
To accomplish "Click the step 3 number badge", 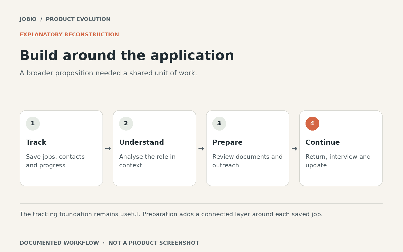I will point(219,123).
